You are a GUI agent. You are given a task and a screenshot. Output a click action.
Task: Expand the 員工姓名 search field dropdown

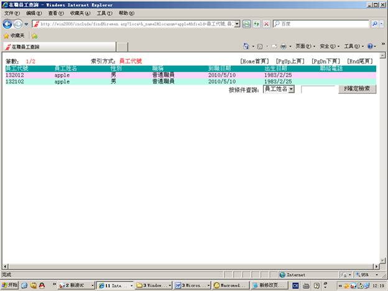pyautogui.click(x=291, y=90)
